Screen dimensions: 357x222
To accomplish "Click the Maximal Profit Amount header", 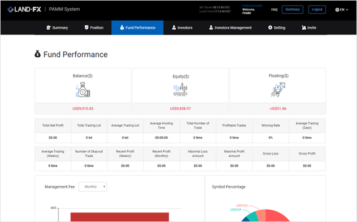I will point(234,154).
